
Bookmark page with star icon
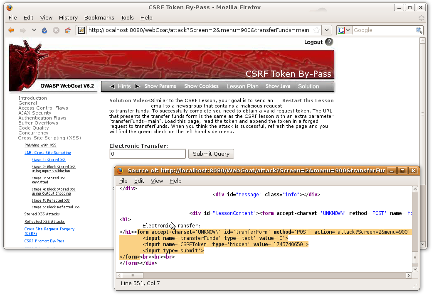(x=317, y=30)
